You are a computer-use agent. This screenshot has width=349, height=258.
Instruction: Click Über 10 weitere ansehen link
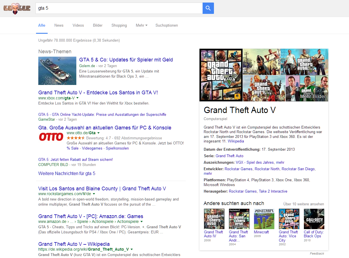(304, 204)
